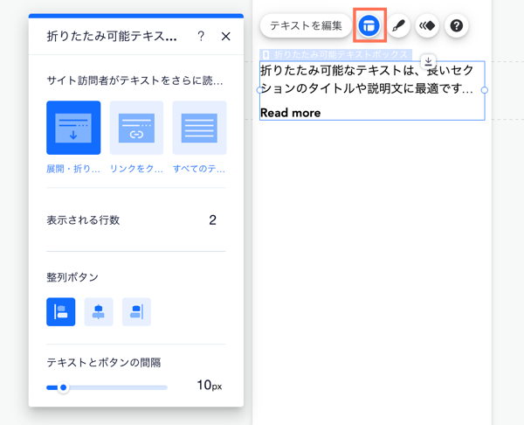This screenshot has width=524, height=425.
Task: Select the 折りたたみ可能テキストボックス label tag
Action: click(x=336, y=54)
